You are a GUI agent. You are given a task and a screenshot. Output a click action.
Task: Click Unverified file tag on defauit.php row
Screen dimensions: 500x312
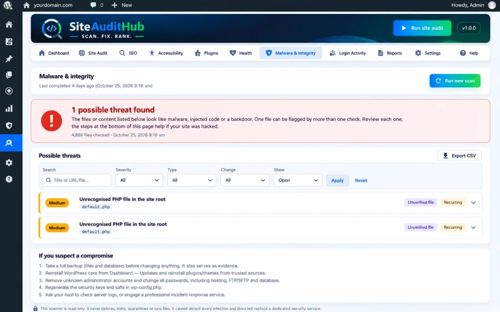(420, 202)
